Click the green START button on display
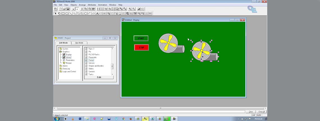 141,38
